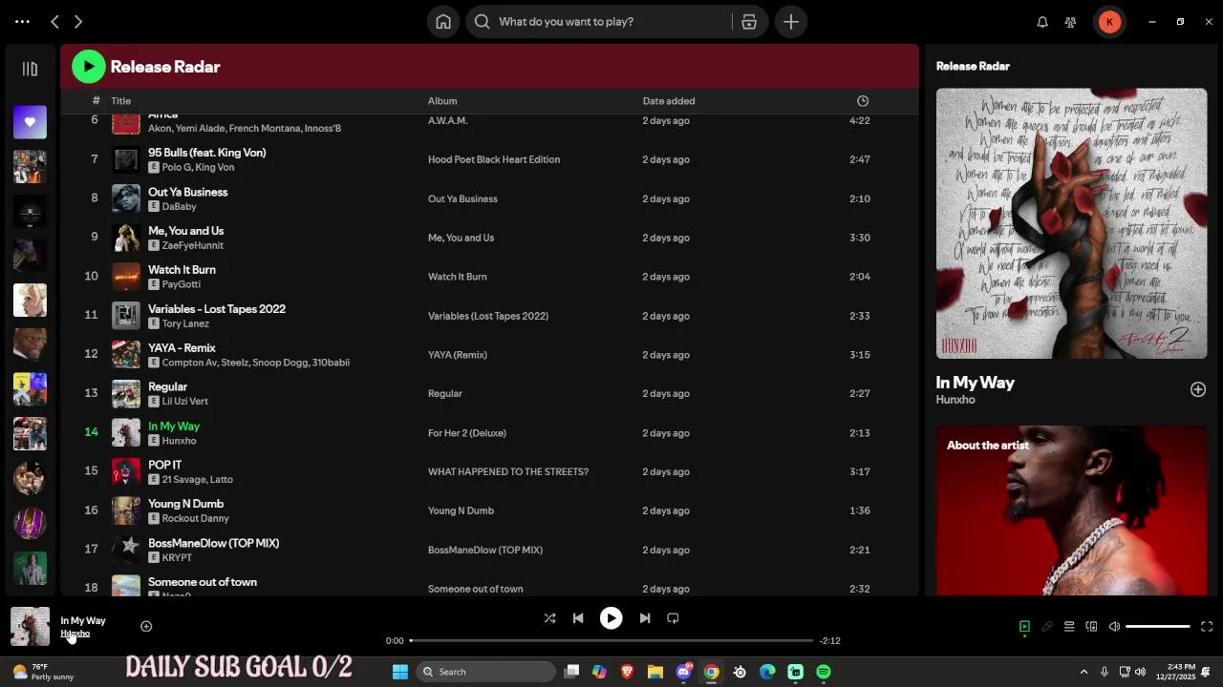Select the POP IT track title
This screenshot has height=687, width=1223.
164,466
